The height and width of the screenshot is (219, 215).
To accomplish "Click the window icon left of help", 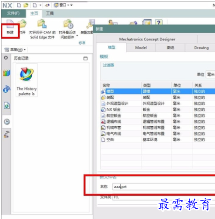I will pyautogui.click(x=147, y=22).
